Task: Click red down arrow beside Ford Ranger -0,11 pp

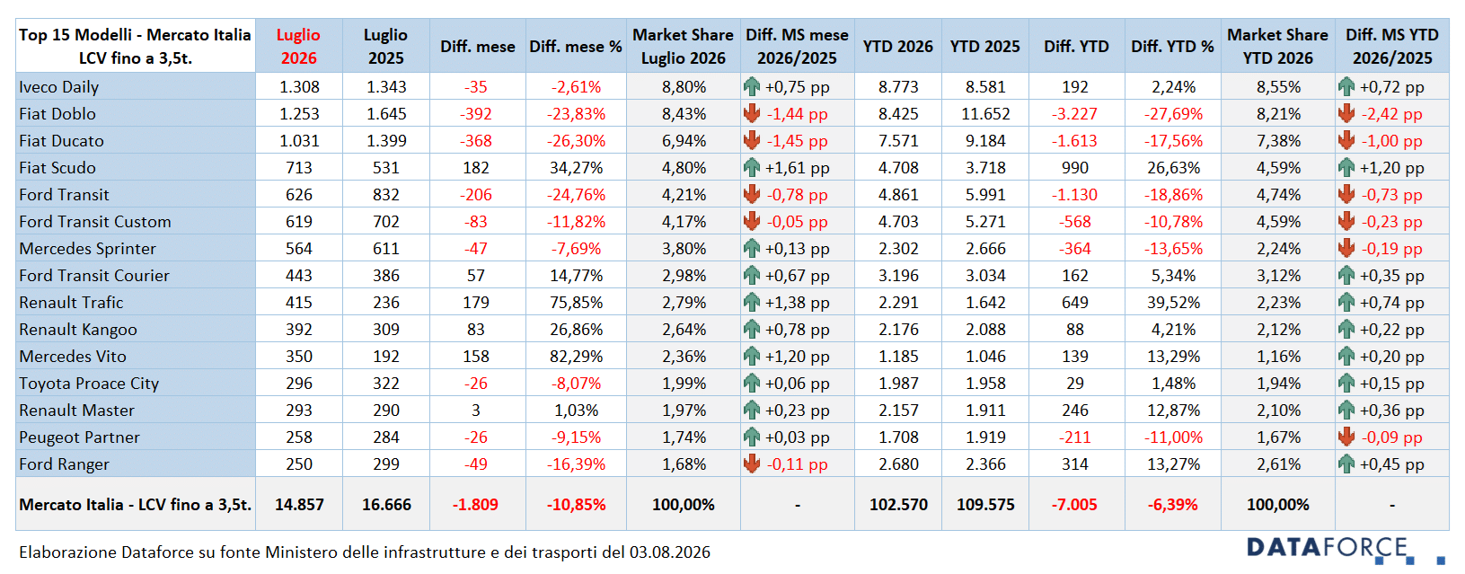Action: pyautogui.click(x=752, y=464)
